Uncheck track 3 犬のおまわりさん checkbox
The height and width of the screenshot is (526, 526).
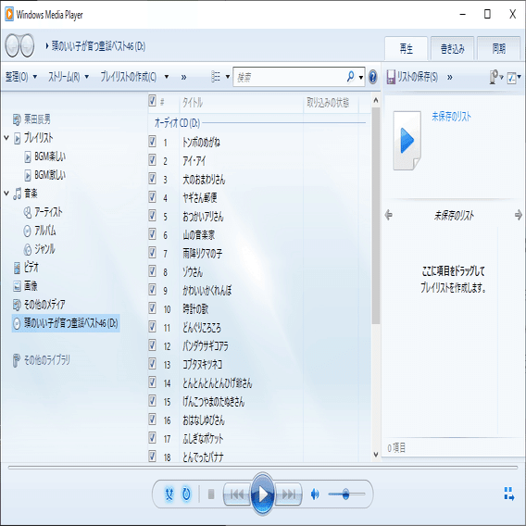point(152,179)
